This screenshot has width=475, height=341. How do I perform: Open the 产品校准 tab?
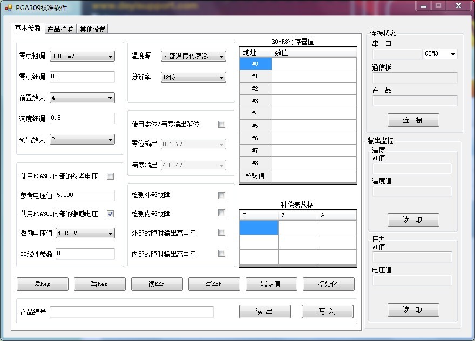(x=60, y=29)
